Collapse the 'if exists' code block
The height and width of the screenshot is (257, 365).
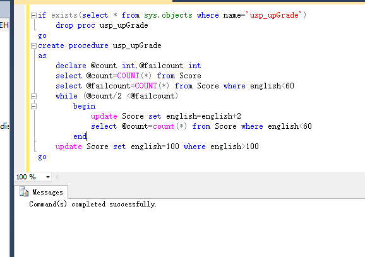pyautogui.click(x=33, y=15)
